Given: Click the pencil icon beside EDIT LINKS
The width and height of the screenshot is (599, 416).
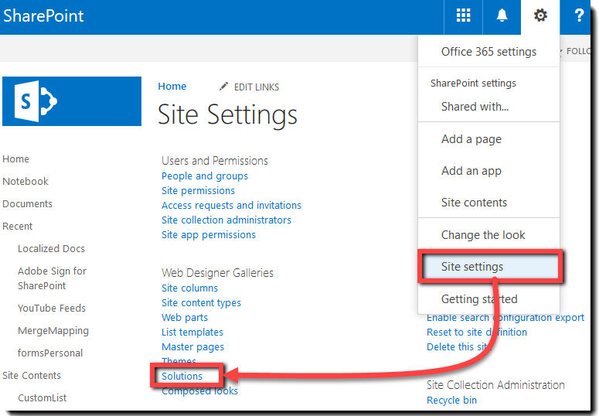Looking at the screenshot, I should pyautogui.click(x=223, y=87).
